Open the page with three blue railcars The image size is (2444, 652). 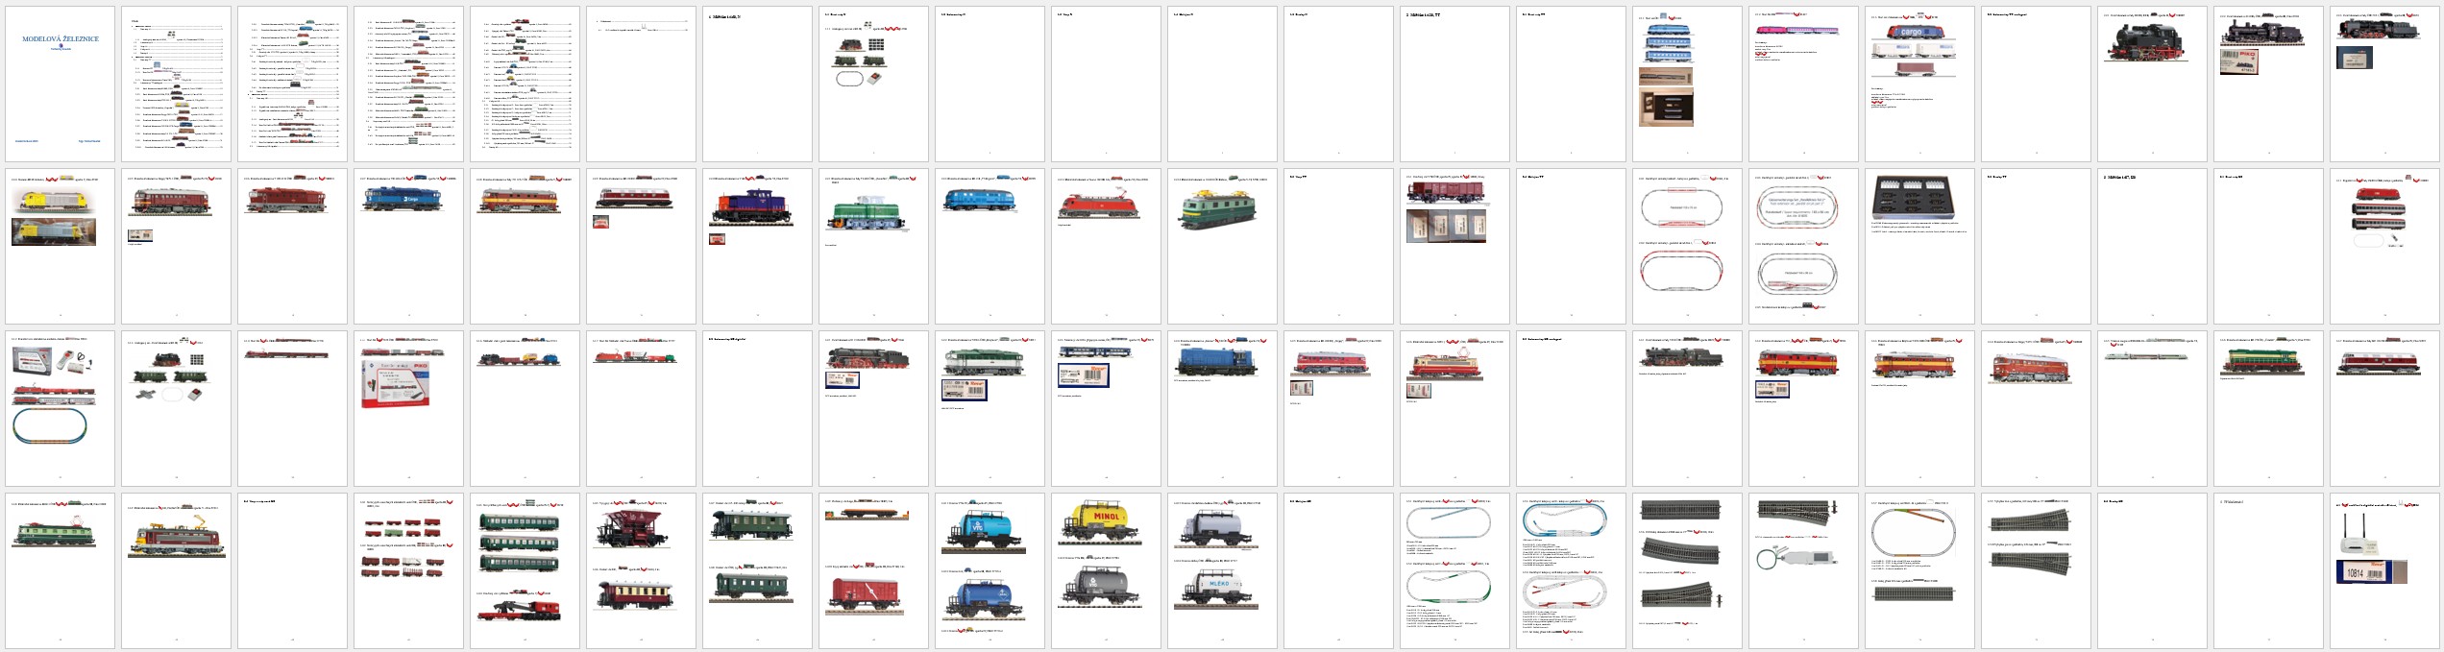pos(1686,84)
